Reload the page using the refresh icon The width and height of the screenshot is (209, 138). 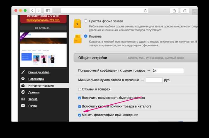pyautogui.click(x=145, y=11)
